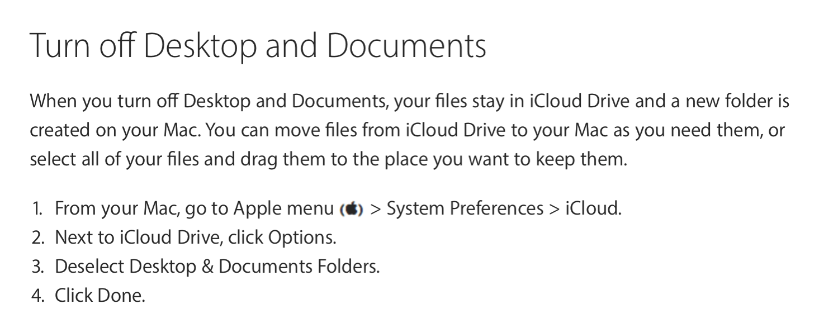
Task: Click the list number "2."
Action: (x=37, y=238)
